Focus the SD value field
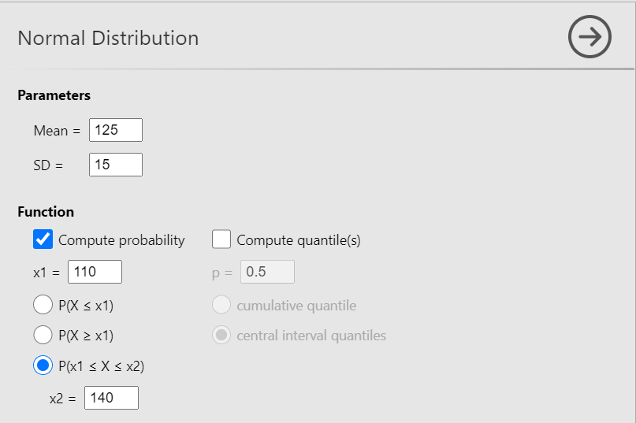Viewport: 636px width, 423px height. (x=116, y=165)
